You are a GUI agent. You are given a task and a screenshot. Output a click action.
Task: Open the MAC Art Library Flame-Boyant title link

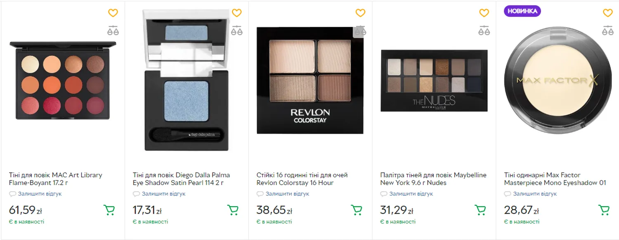(56, 179)
